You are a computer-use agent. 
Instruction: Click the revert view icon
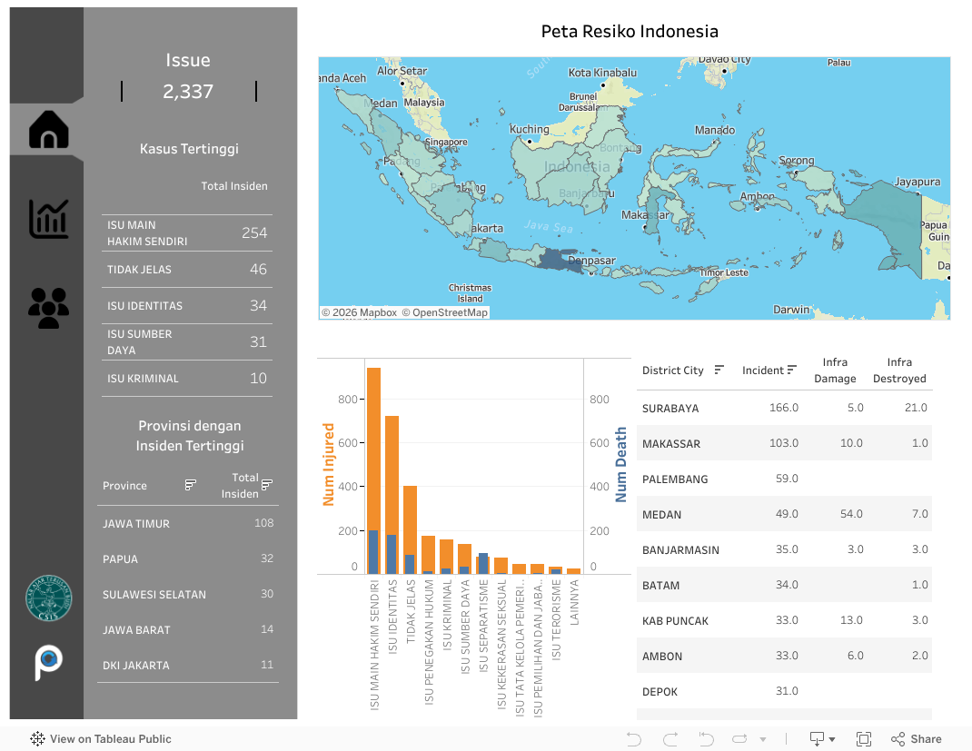click(706, 738)
